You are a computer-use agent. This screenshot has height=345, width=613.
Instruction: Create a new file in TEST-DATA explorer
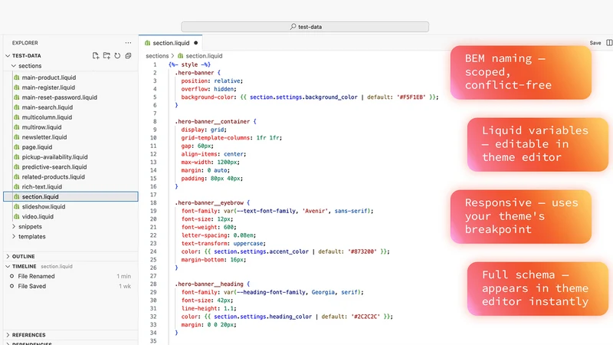click(x=95, y=55)
